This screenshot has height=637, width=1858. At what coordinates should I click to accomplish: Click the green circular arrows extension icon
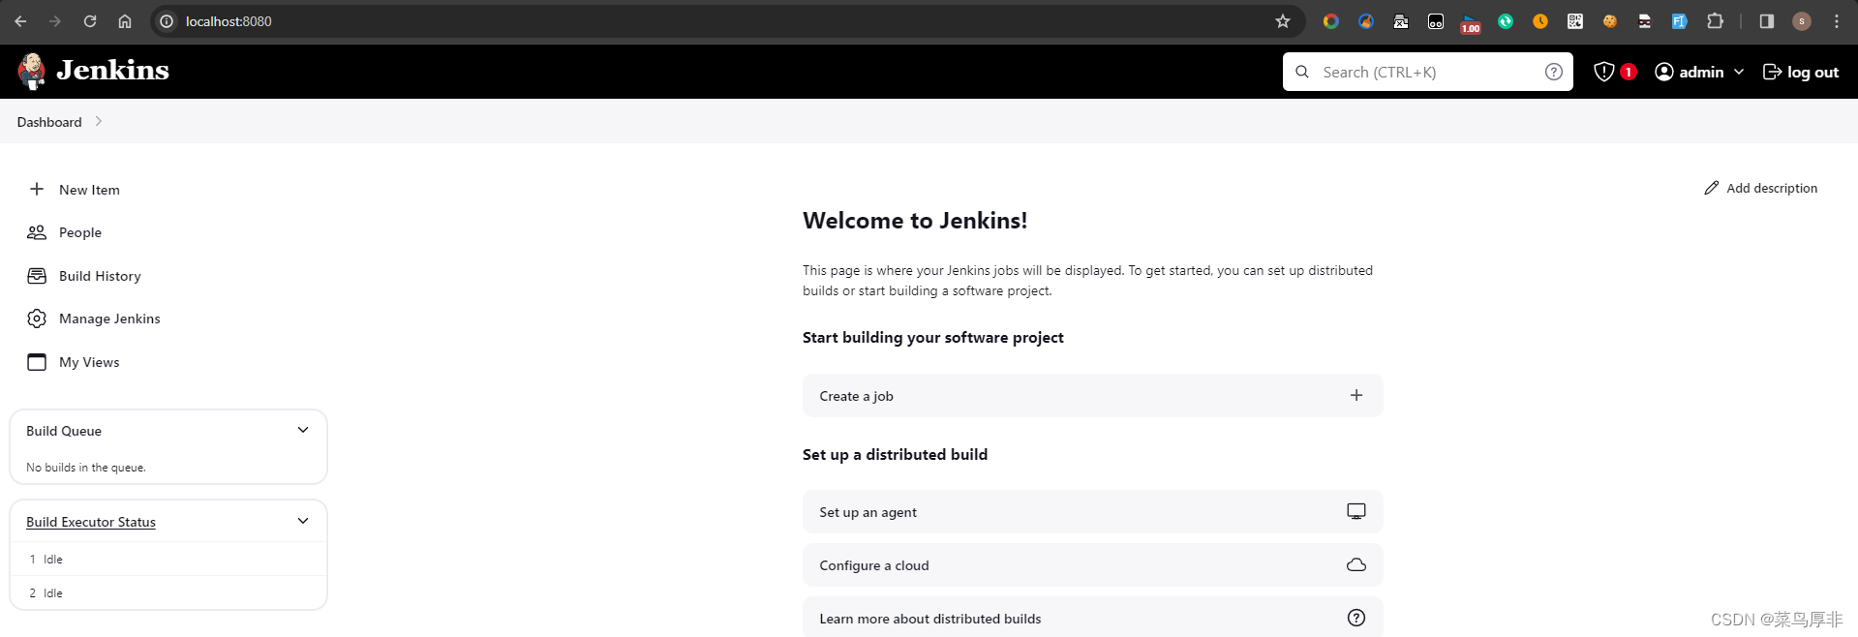coord(1506,21)
